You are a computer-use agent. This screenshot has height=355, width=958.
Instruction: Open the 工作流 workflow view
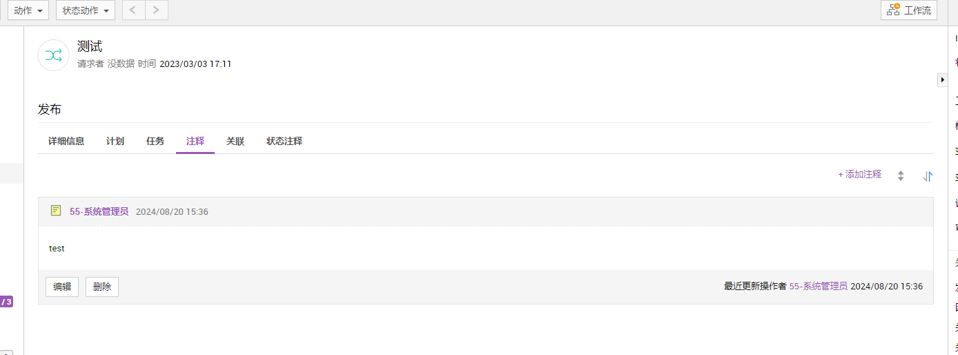(909, 10)
